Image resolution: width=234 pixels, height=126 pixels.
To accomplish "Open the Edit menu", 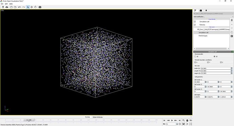I will click(6, 4).
